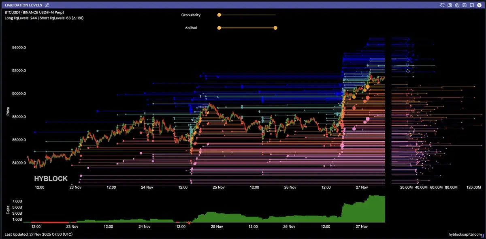Viewport: 486px width, 239px height.
Task: Click the 86000.0 price axis label
Action: point(19,140)
